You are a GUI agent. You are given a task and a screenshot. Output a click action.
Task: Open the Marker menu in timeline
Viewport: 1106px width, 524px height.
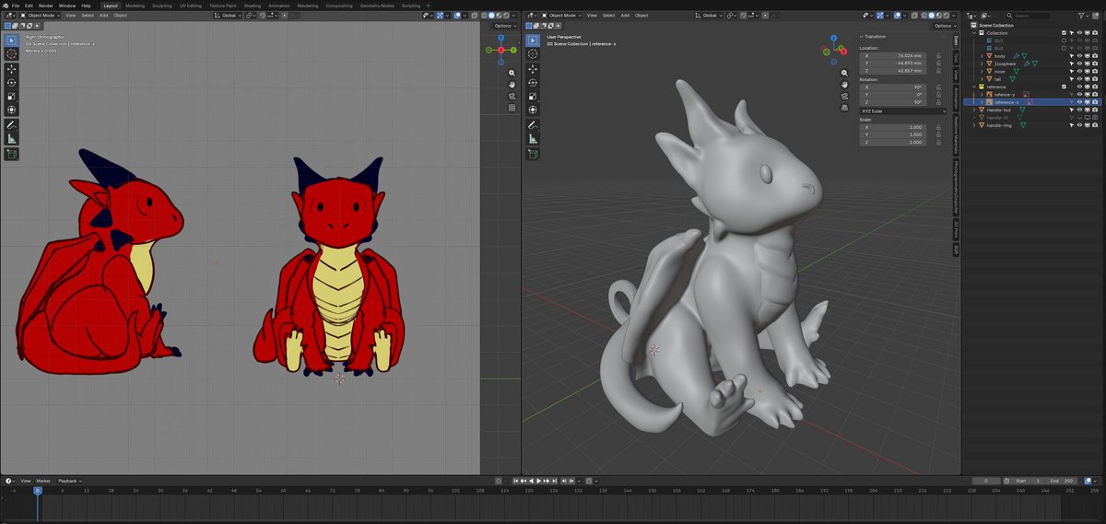coord(43,481)
